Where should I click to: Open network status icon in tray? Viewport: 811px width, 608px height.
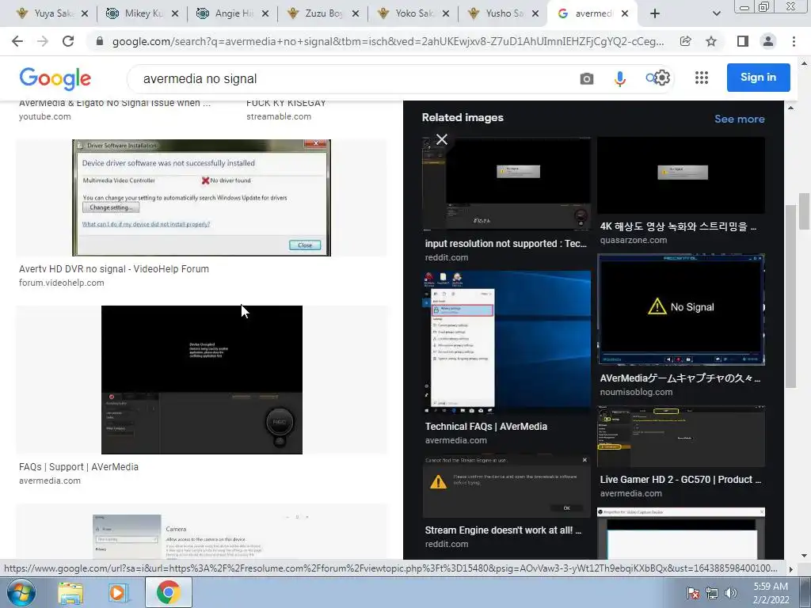tap(712, 594)
